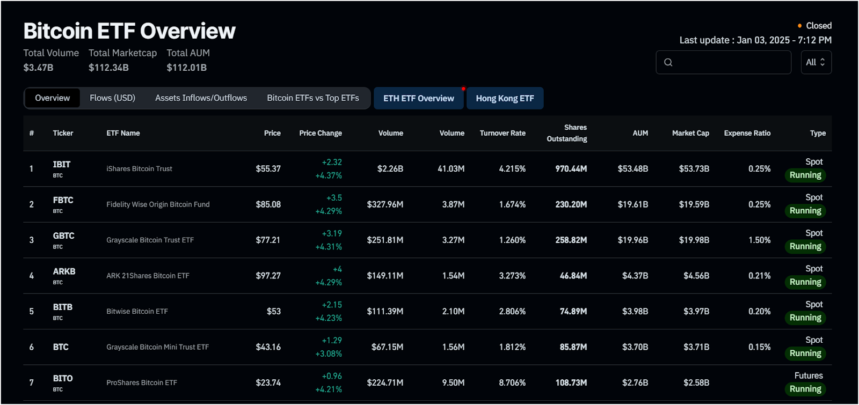Click iShares Bitcoin Trust name
Image resolution: width=859 pixels, height=405 pixels.
(139, 168)
